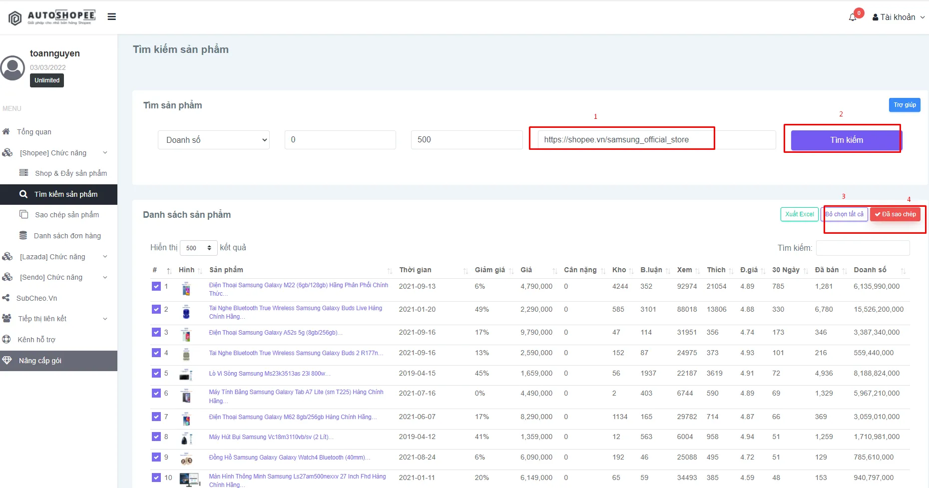The width and height of the screenshot is (929, 488).
Task: Click the cubes icon next to [Lazada] Chức năng
Action: [7, 257]
